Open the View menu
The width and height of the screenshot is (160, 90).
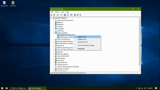[x=62, y=12]
